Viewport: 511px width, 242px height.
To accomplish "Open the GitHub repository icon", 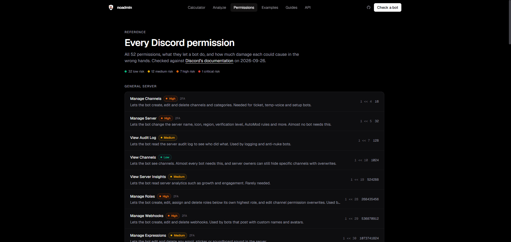I will click(x=369, y=7).
